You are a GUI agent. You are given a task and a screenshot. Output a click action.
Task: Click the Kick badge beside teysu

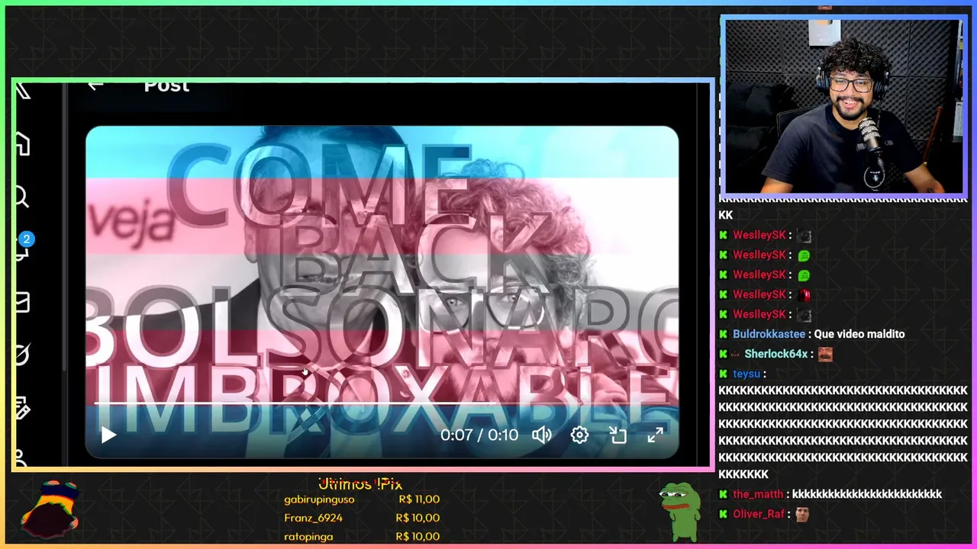(724, 374)
